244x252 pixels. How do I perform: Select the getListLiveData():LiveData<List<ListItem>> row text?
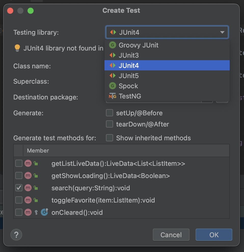[118, 163]
